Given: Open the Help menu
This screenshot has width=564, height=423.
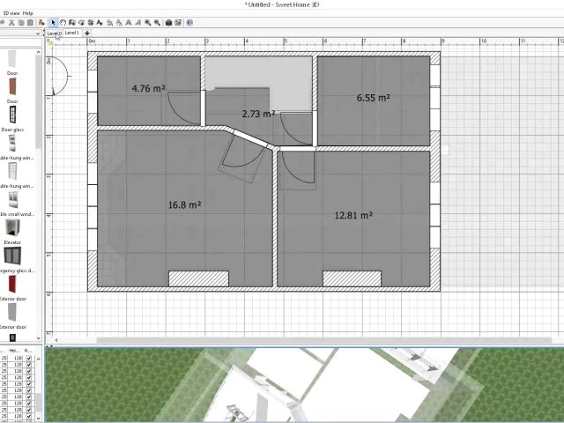Looking at the screenshot, I should pyautogui.click(x=28, y=14).
